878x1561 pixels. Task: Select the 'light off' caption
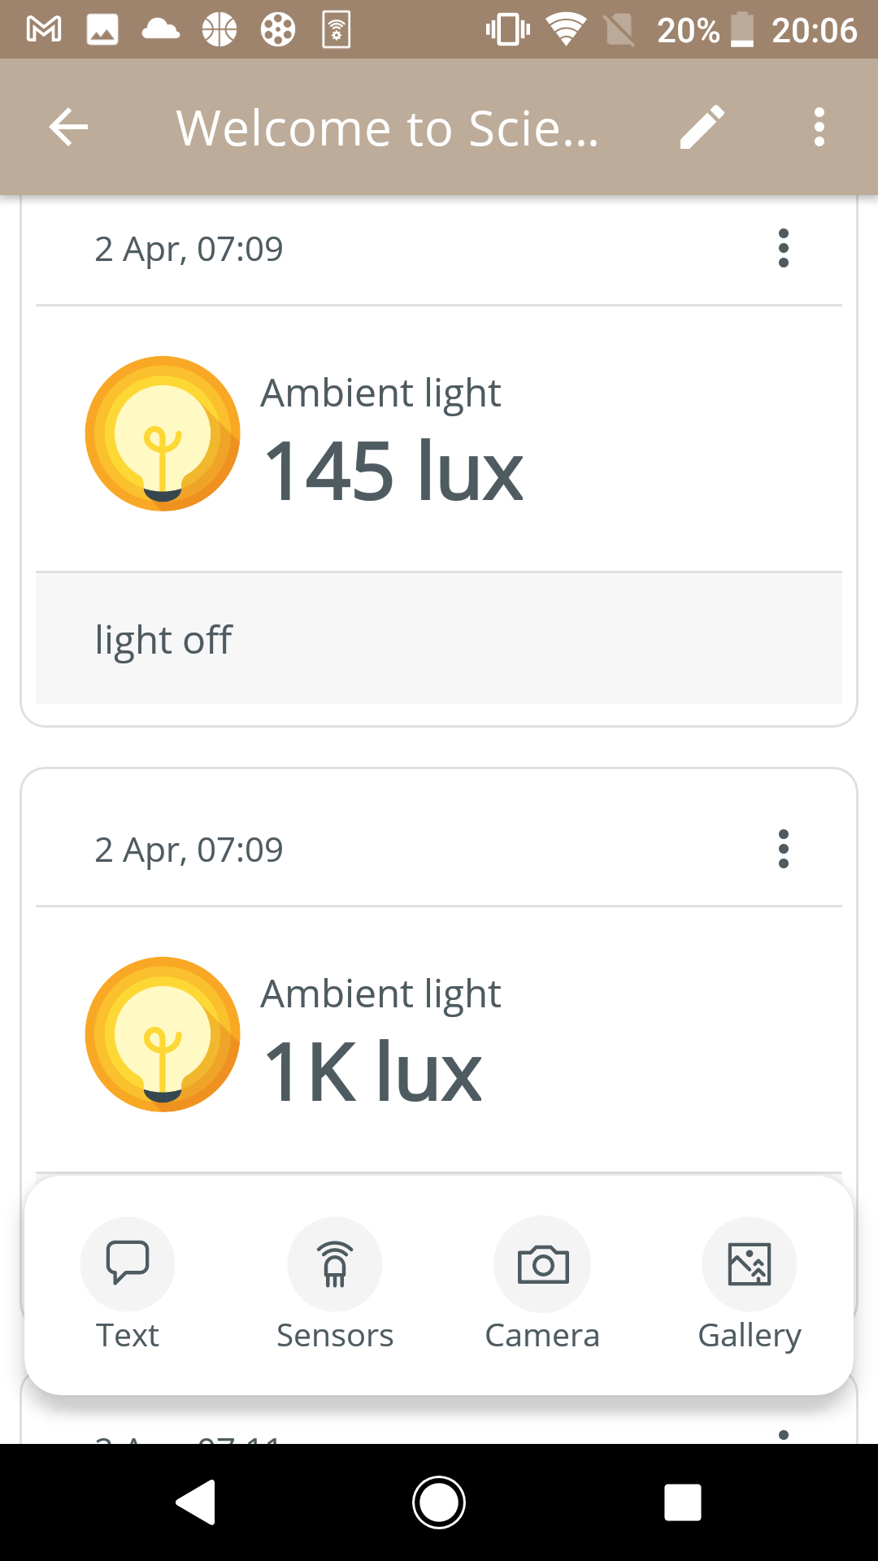[163, 640]
